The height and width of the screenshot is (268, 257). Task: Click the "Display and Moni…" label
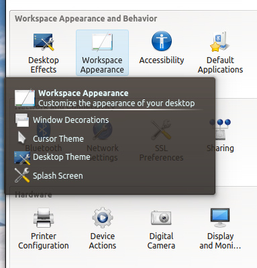tap(220, 241)
